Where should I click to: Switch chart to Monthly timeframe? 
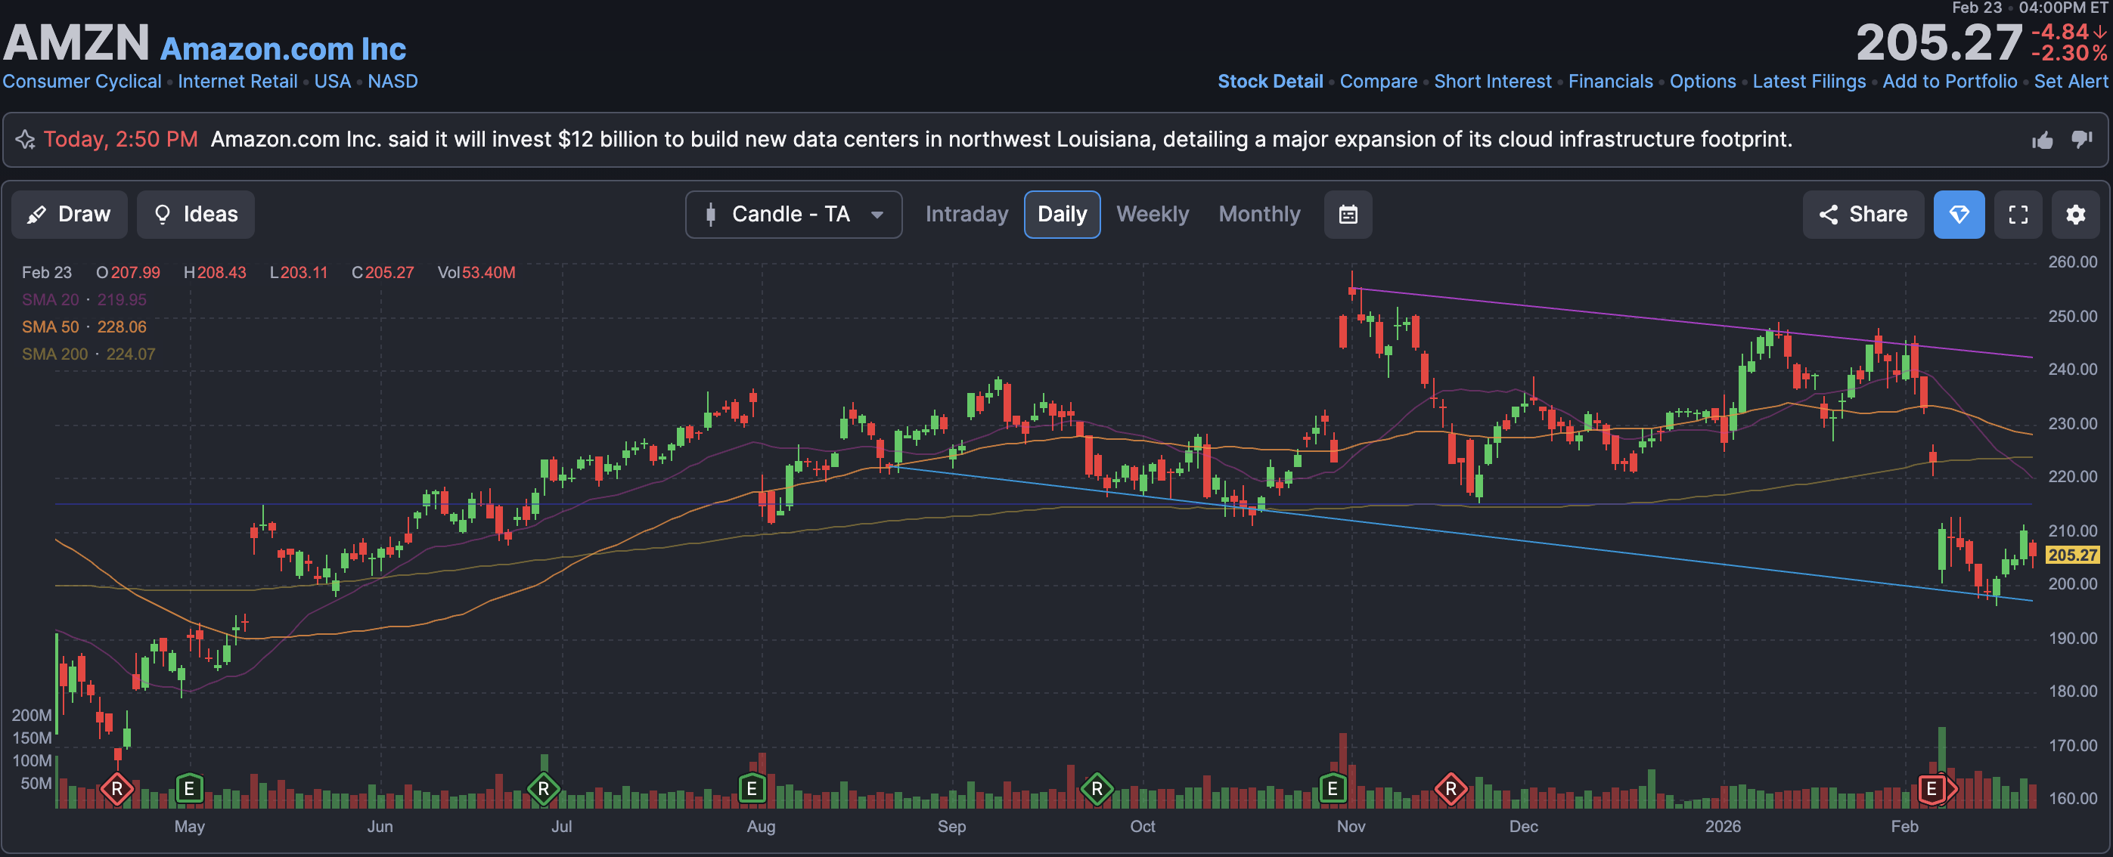point(1259,215)
